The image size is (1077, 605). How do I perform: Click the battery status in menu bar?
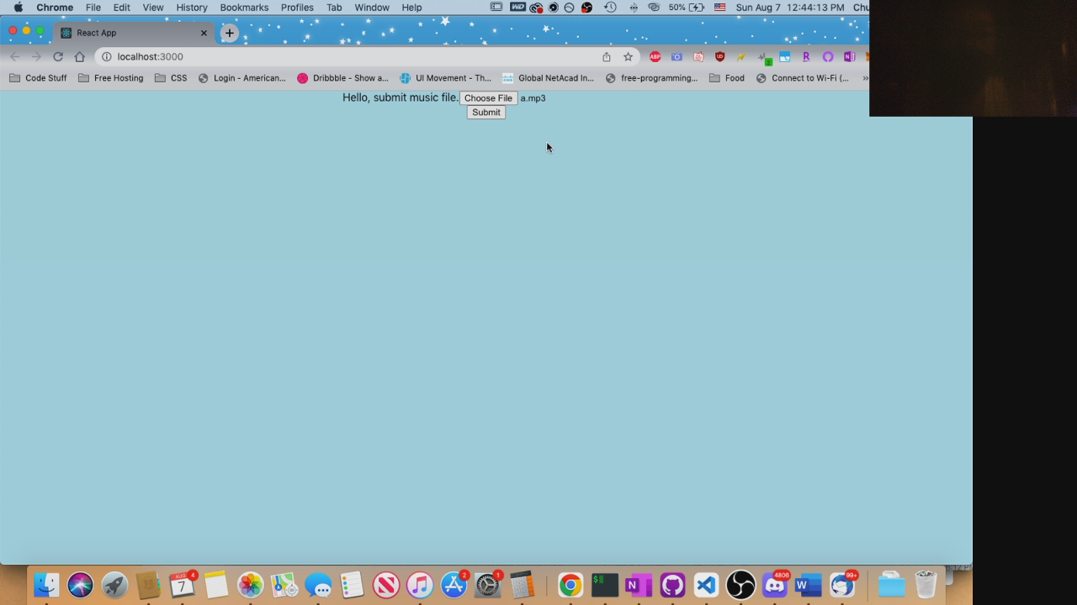coord(687,8)
